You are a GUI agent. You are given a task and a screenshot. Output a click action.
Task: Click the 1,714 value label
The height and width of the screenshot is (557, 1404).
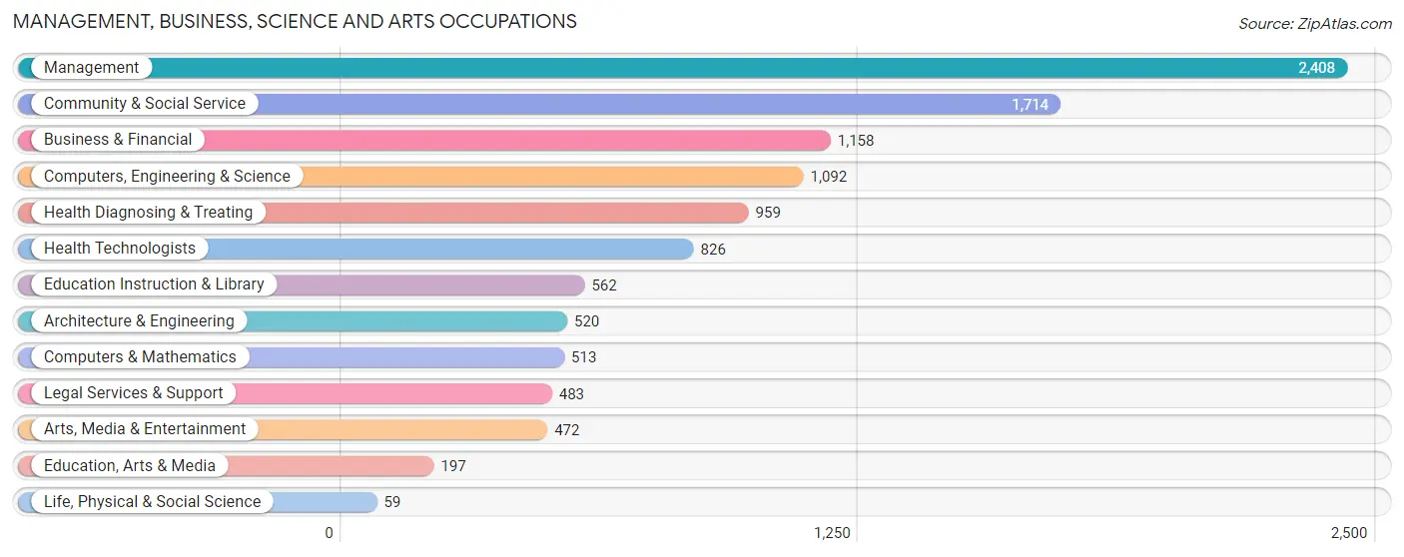[x=1030, y=105]
